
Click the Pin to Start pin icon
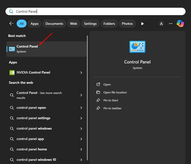point(98,100)
